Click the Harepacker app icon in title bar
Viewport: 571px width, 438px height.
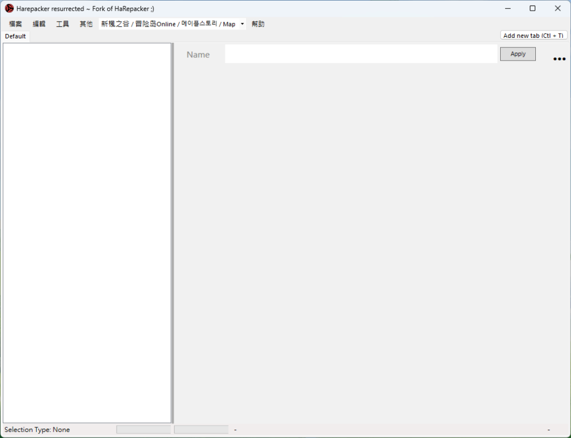9,8
